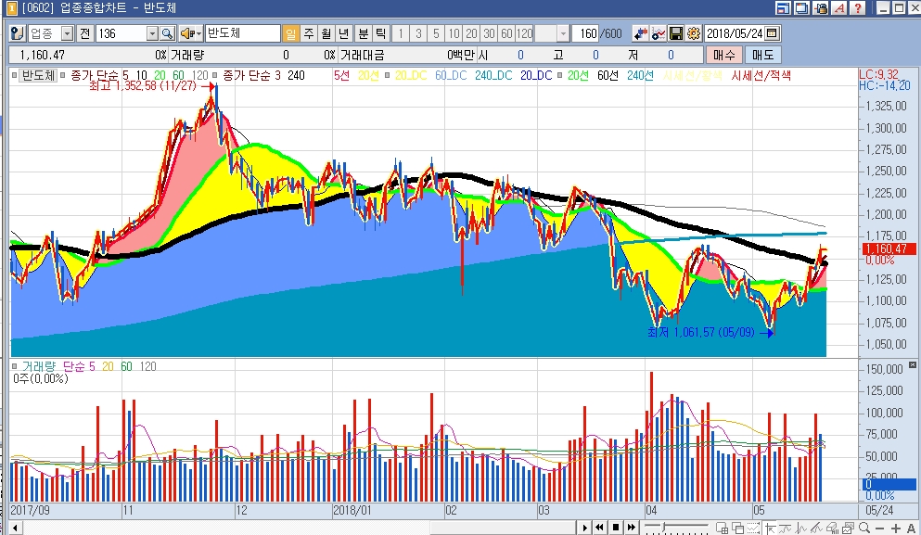Toggle the 일 (daily) period button
921x535 pixels.
coord(291,33)
